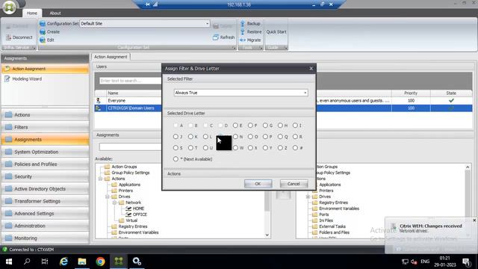This screenshot has width=478, height=269.
Task: Select the Action Assignment tab
Action: (111, 57)
